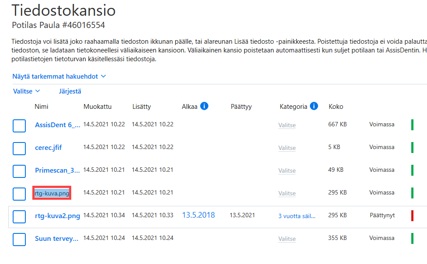The image size is (427, 264).
Task: Check the box next to rtg-kuva2.png
Action: click(19, 217)
